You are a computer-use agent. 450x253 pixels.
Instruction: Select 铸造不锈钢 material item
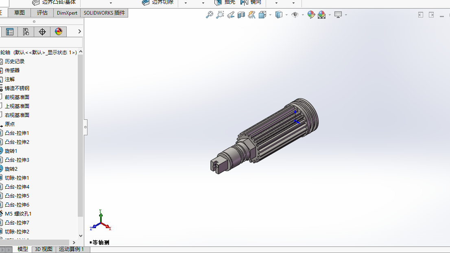[x=17, y=88]
